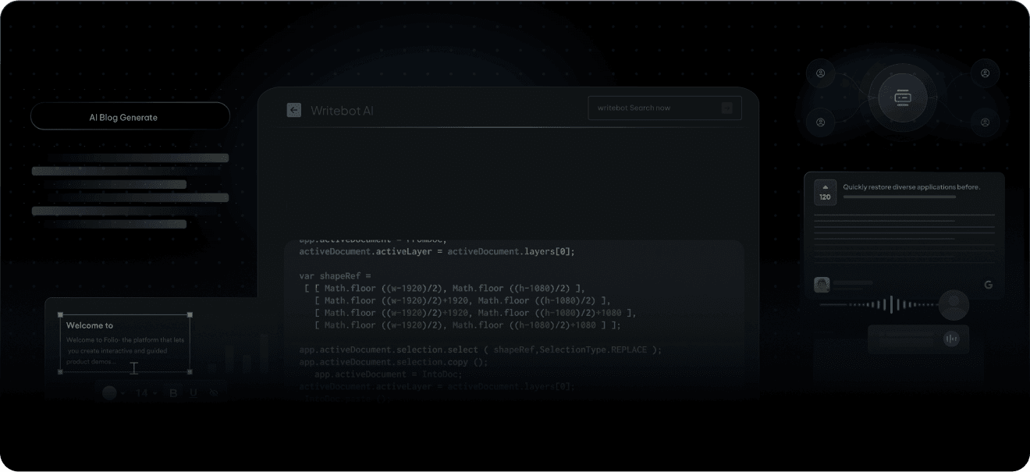Image resolution: width=1030 pixels, height=472 pixels.
Task: Toggle underline formatting in text toolbar
Action: (x=193, y=392)
